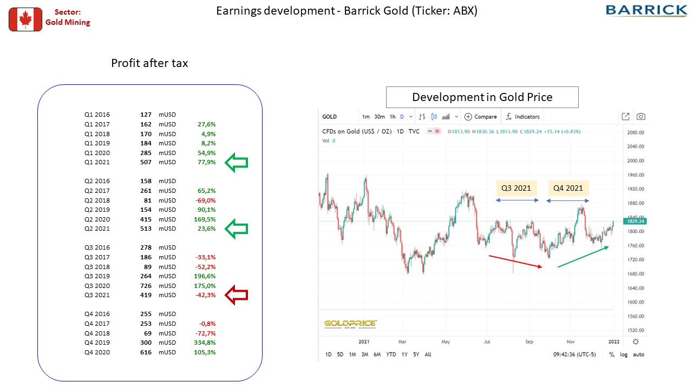Click the Development in Gold Price heading
Image resolution: width=693 pixels, height=389 pixels.
[x=482, y=97]
